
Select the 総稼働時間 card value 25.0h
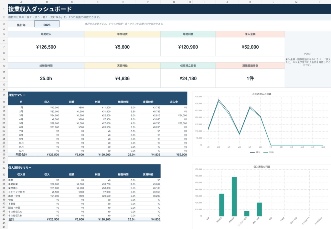point(46,78)
